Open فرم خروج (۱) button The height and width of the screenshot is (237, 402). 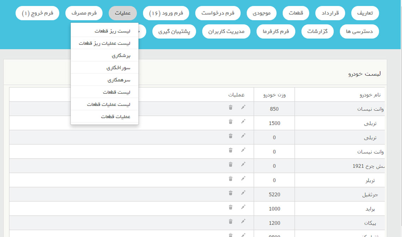pos(37,13)
